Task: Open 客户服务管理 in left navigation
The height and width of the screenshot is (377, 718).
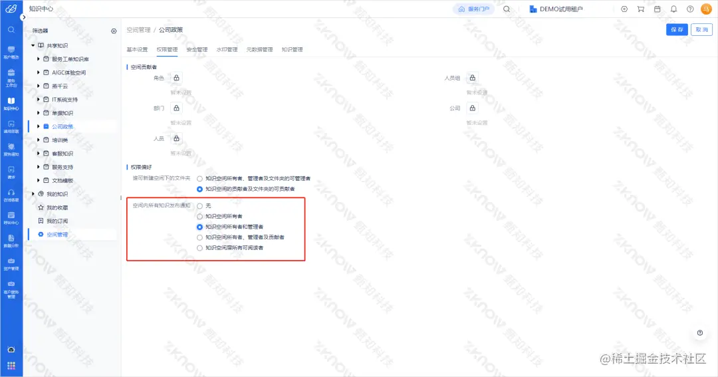Action: coord(11,289)
